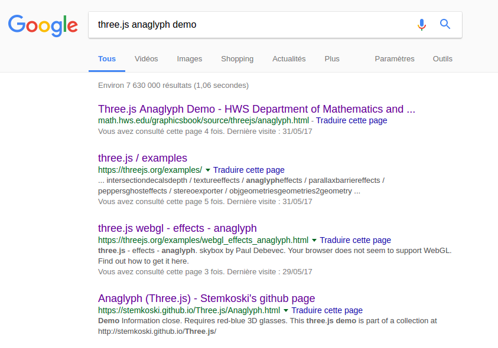
Task: Click the 'consulté cette page 4 fois' note
Action: [x=205, y=132]
